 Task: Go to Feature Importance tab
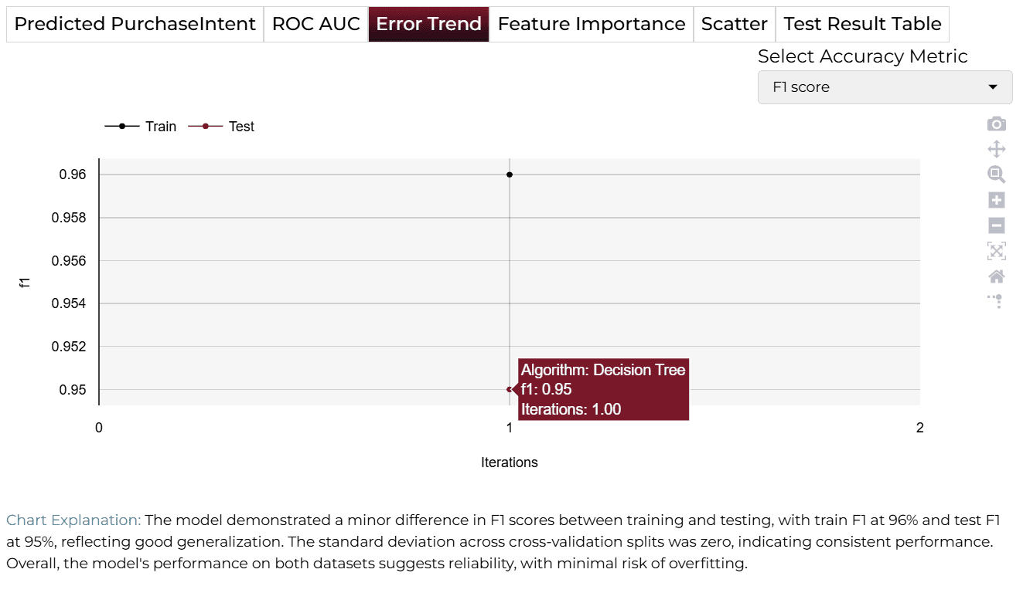(592, 24)
